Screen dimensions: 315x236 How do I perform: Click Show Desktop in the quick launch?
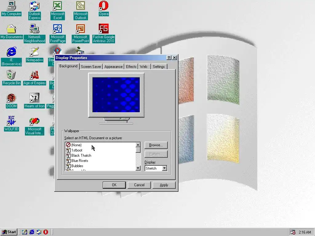(x=25, y=232)
